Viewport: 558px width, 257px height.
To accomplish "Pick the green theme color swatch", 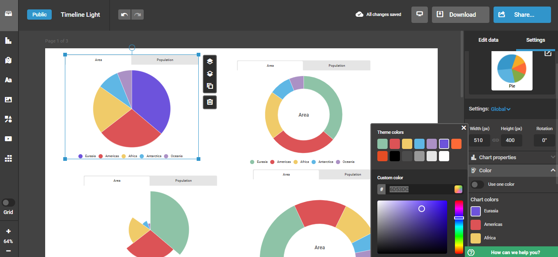I will tap(383, 144).
